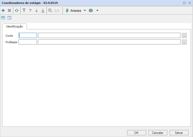Expand the dropdown arrow after processes icon

pyautogui.click(x=97, y=11)
